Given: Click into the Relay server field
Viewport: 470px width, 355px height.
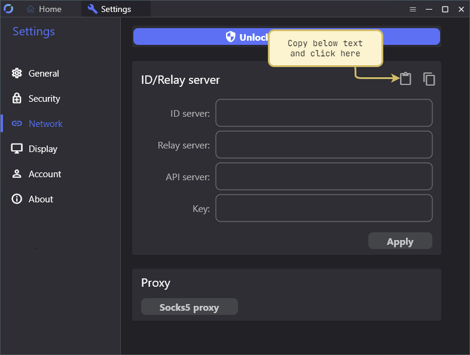Looking at the screenshot, I should [x=323, y=144].
